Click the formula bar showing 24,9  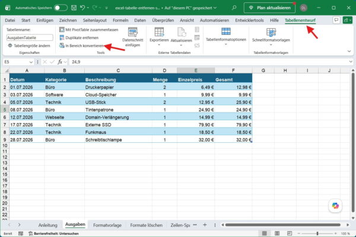click(208, 62)
